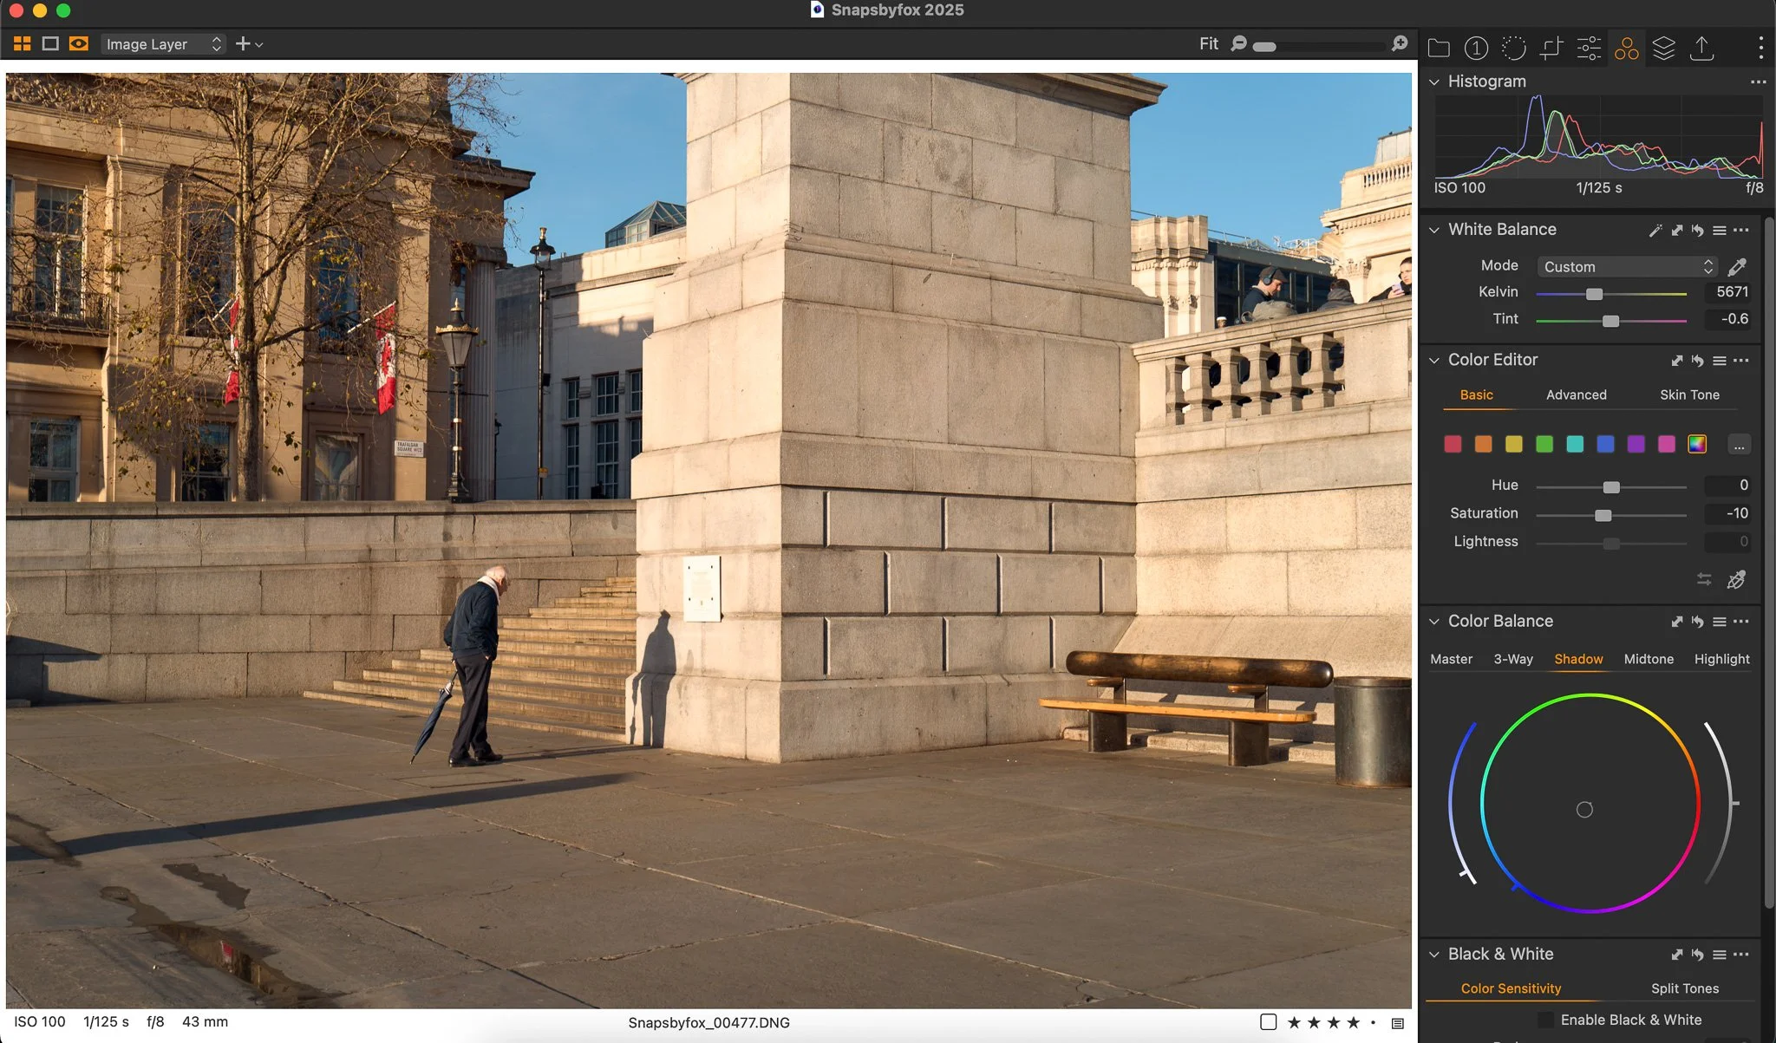Switch to the Advanced Color Editor tab
The width and height of the screenshot is (1776, 1043).
click(1576, 395)
